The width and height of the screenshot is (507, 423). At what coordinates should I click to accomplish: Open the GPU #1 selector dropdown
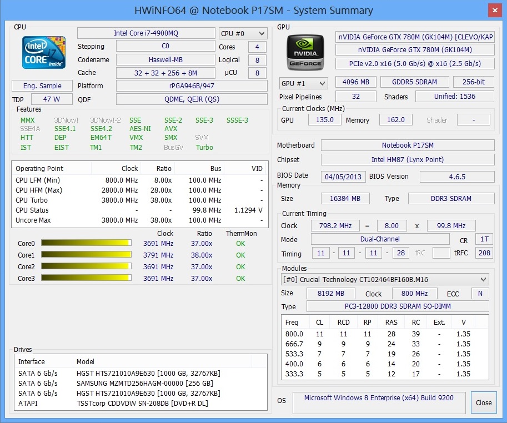303,83
